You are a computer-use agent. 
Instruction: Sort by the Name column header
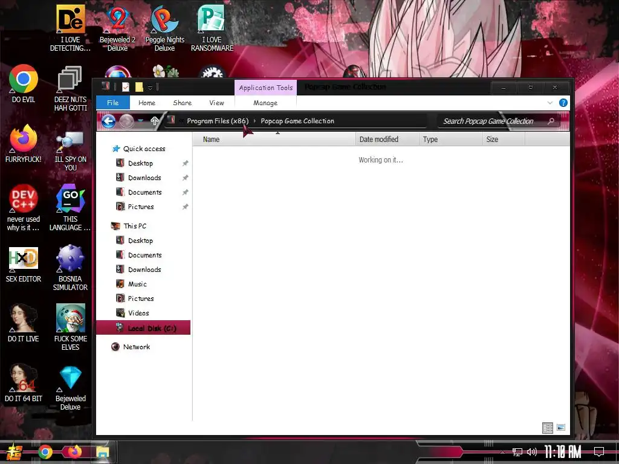tap(274, 140)
